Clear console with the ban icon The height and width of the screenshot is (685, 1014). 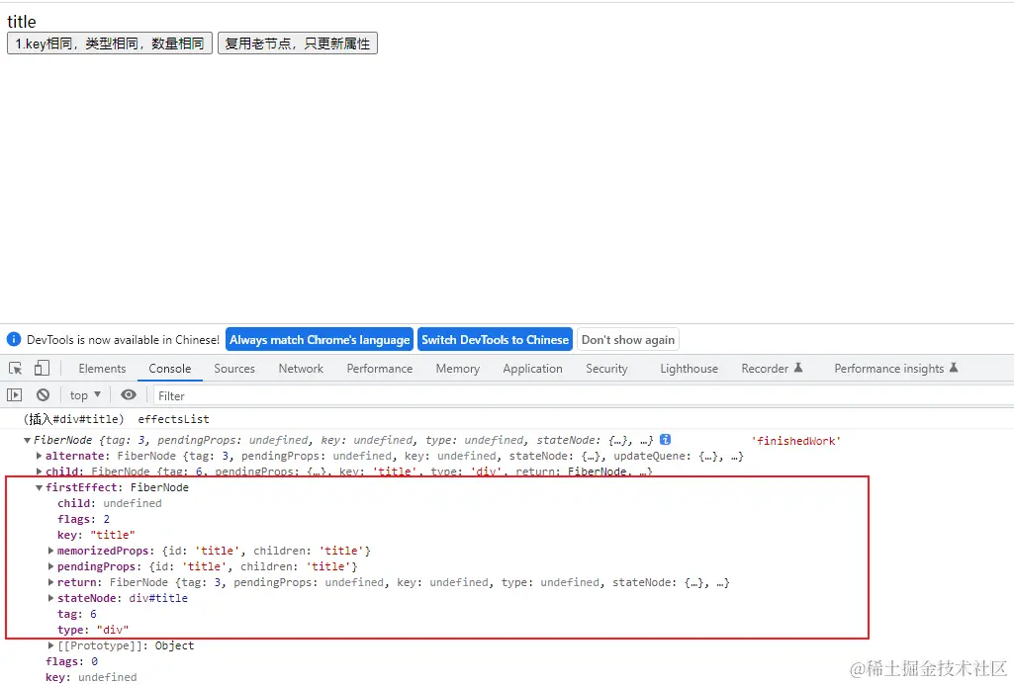click(43, 394)
